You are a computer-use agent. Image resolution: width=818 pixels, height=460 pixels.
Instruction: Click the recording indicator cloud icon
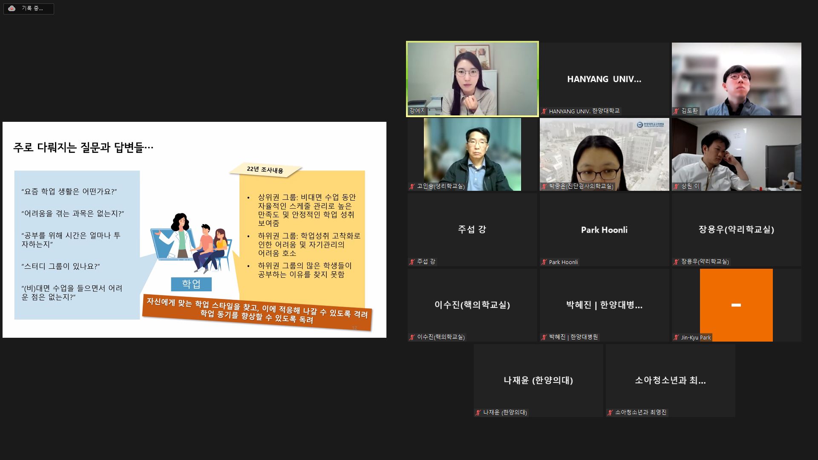click(12, 9)
